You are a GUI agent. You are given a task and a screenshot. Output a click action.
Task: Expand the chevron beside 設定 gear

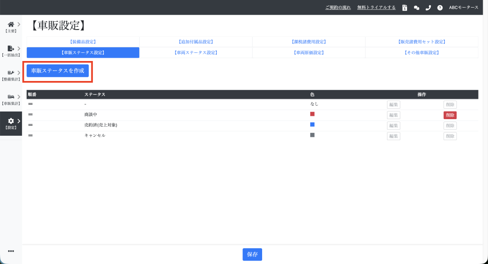pos(19,121)
